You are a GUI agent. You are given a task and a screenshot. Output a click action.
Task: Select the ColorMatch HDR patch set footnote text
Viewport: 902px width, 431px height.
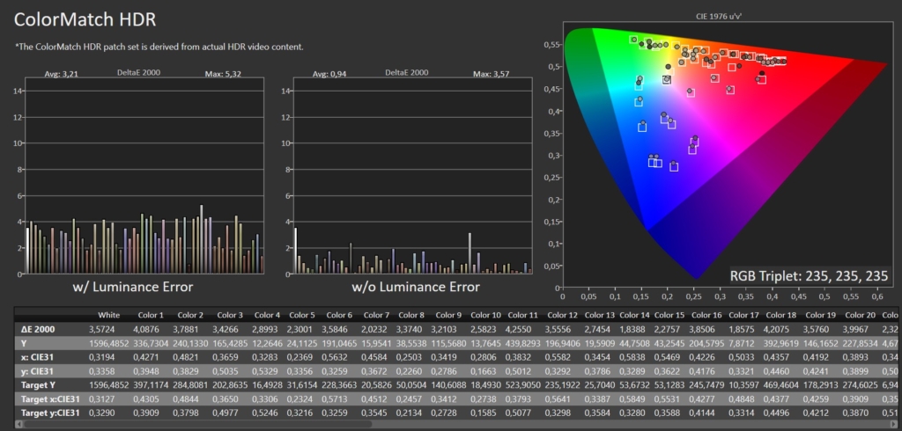coord(159,47)
